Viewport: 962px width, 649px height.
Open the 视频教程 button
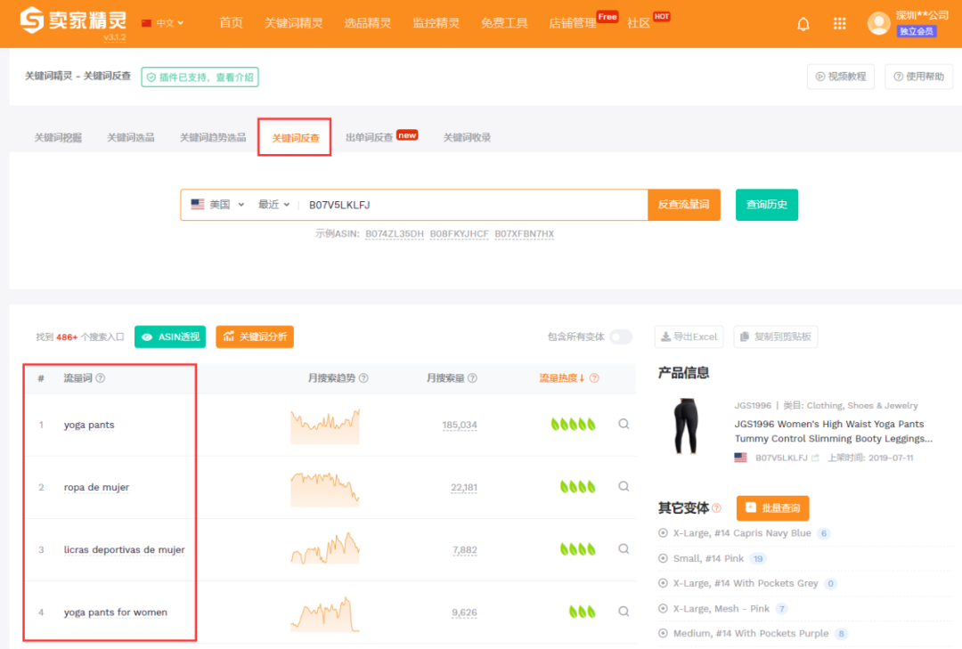coord(841,77)
